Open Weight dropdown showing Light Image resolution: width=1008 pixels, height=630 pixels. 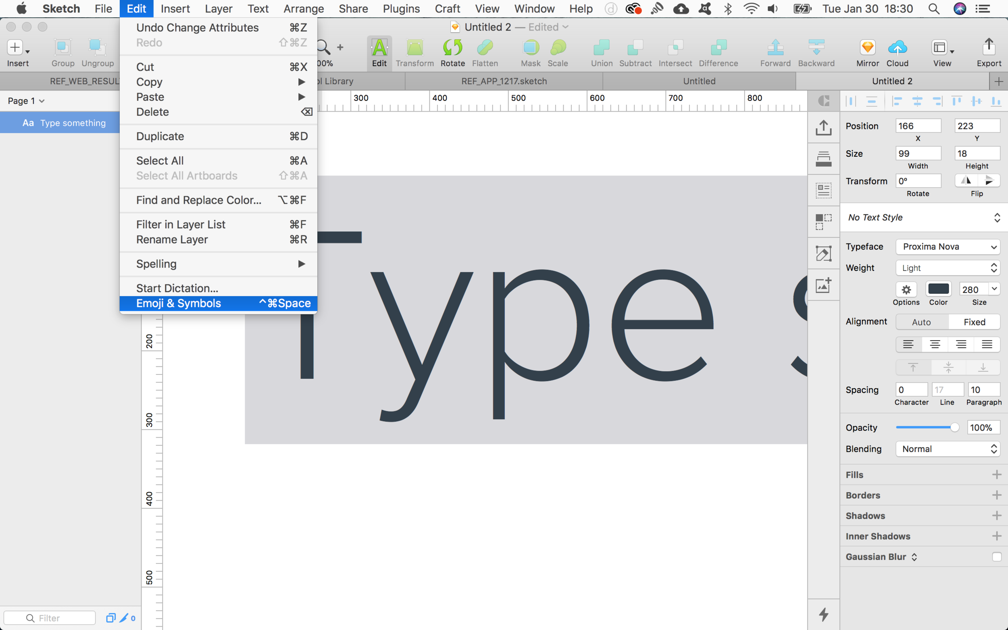click(x=948, y=268)
